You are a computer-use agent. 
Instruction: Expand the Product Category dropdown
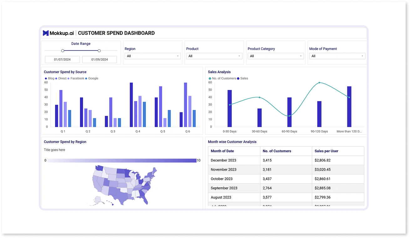[276, 56]
